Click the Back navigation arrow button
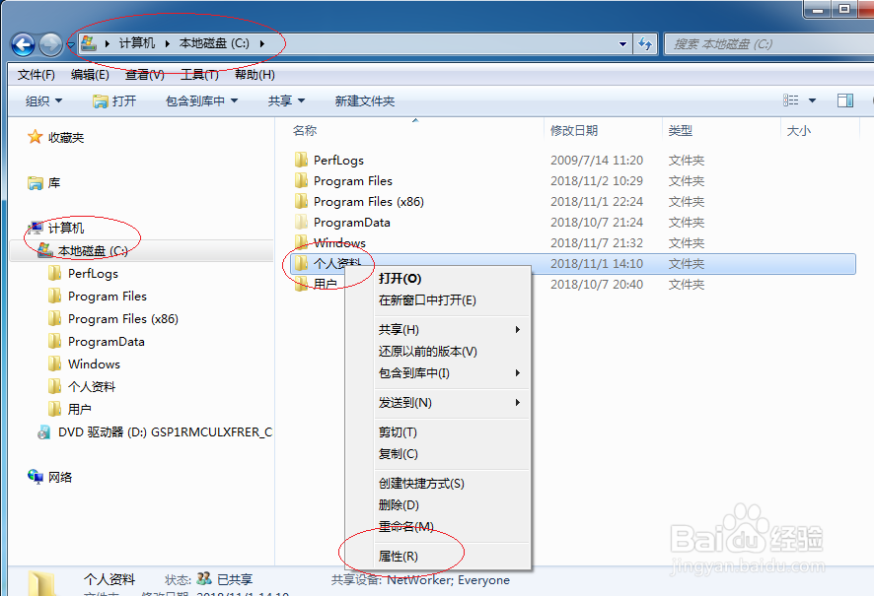The width and height of the screenshot is (874, 596). click(23, 44)
